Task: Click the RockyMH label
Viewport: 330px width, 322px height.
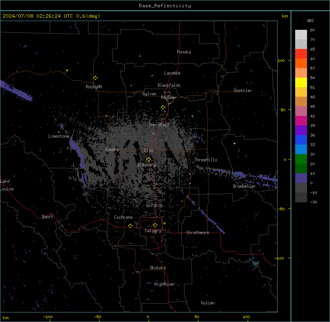Action: tap(94, 87)
